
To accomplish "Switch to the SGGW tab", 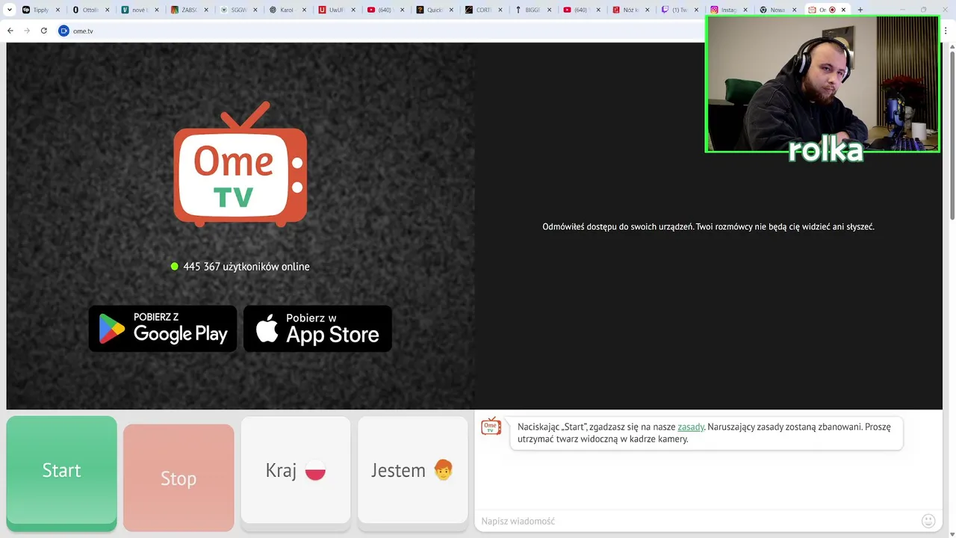I will point(237,10).
